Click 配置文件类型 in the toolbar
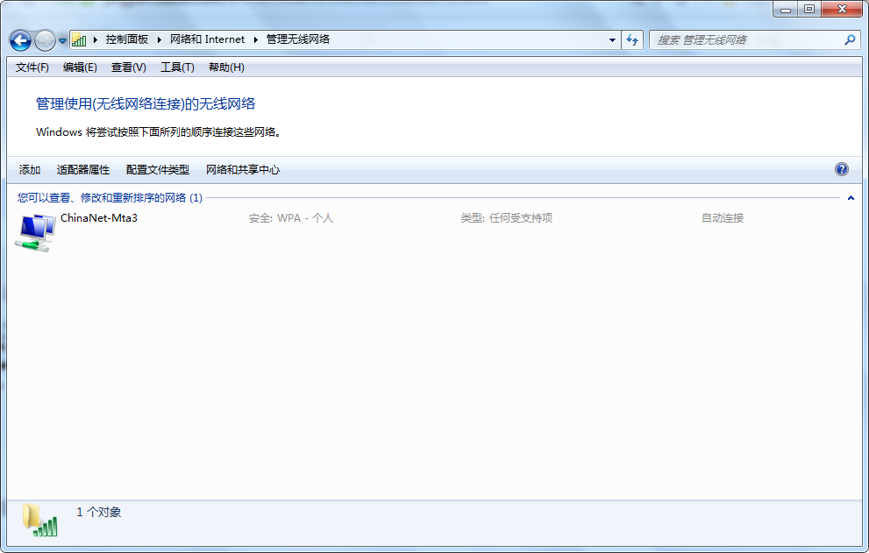The image size is (869, 553). click(157, 170)
